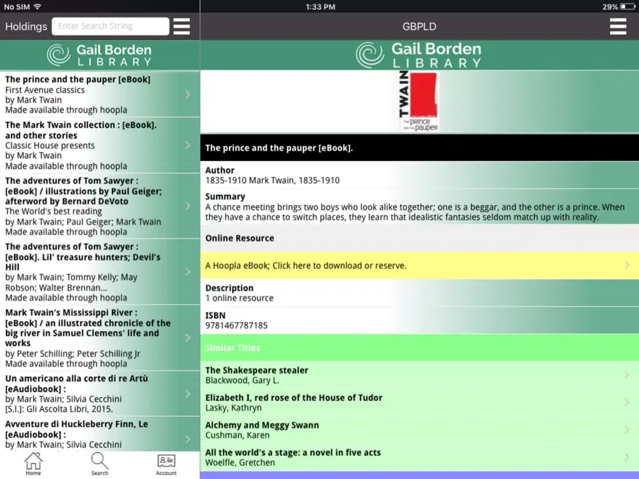This screenshot has height=479, width=639.
Task: Expand chevron for Un americano alla corte
Action: click(x=187, y=393)
